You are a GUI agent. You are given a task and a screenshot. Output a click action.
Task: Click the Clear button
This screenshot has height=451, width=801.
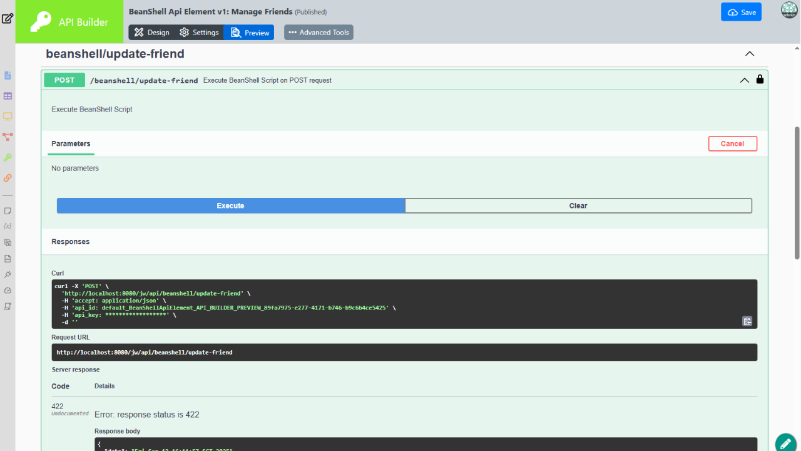point(578,205)
